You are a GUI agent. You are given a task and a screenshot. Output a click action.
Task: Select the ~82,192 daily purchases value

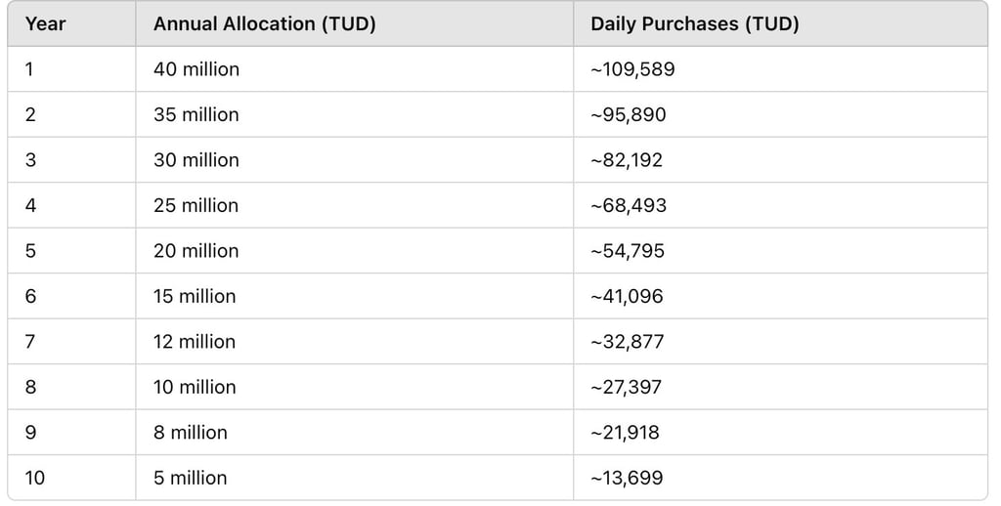627,160
